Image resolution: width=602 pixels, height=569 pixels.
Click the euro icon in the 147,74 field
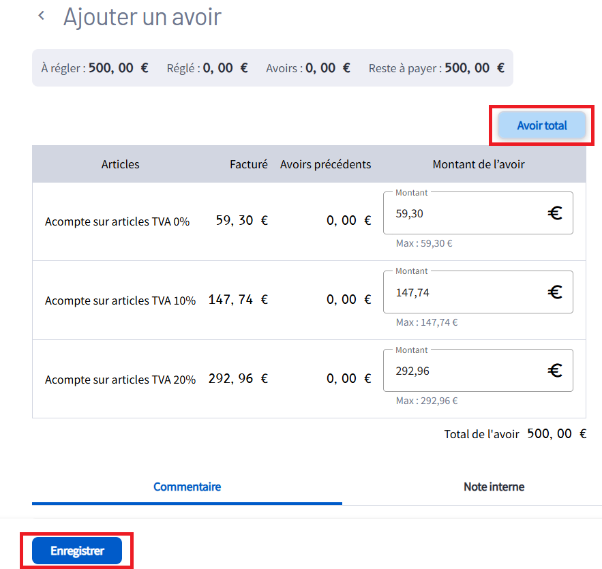(555, 292)
